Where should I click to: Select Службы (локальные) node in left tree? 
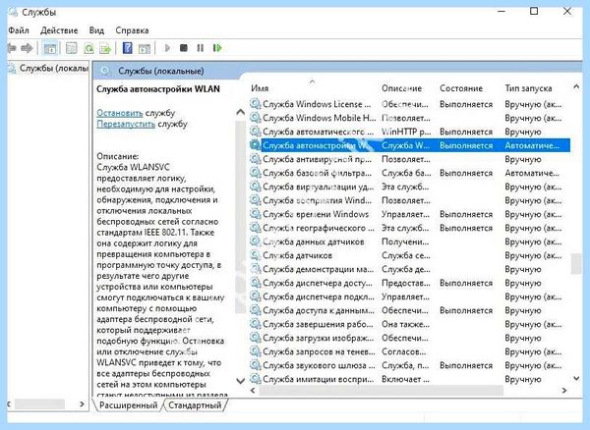(x=53, y=69)
